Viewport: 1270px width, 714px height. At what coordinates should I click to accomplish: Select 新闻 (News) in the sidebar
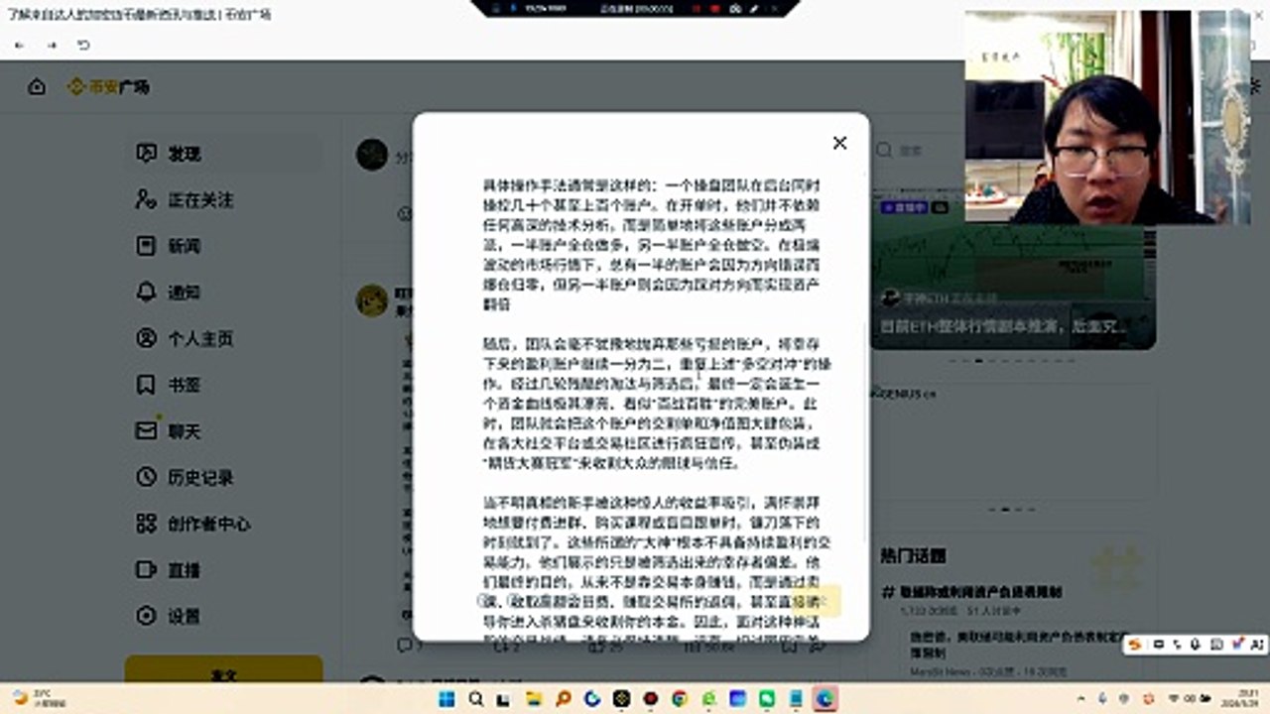pyautogui.click(x=225, y=246)
